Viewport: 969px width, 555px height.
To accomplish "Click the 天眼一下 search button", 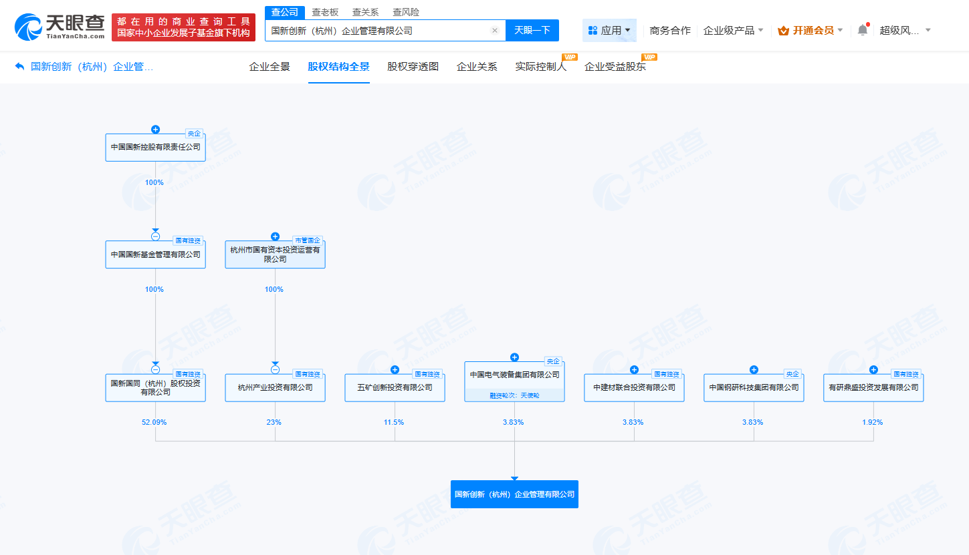I will [x=532, y=30].
